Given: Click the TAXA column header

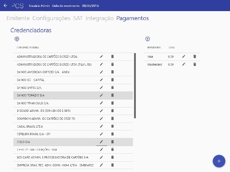Looking at the screenshot, I should tap(171, 48).
